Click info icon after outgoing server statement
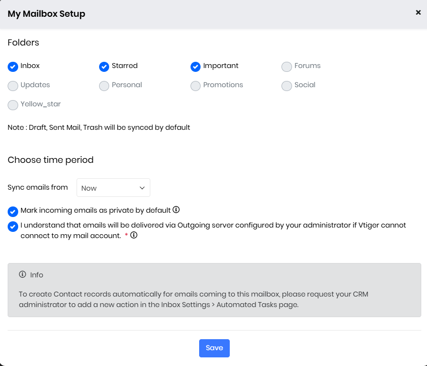 pyautogui.click(x=134, y=235)
